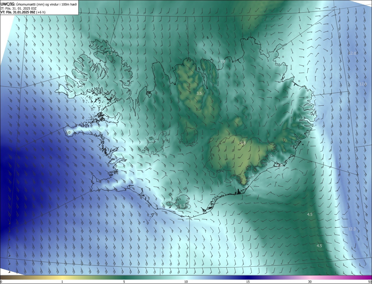Image resolution: width=372 pixels, height=284 pixels.
Task: Click the "30" tick on the color scale
Action: [x=310, y=282]
